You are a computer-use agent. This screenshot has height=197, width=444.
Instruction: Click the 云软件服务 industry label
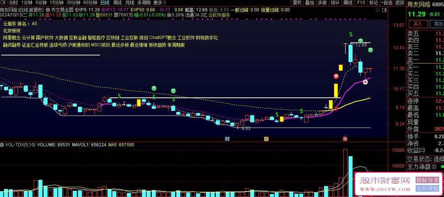pos(219,15)
